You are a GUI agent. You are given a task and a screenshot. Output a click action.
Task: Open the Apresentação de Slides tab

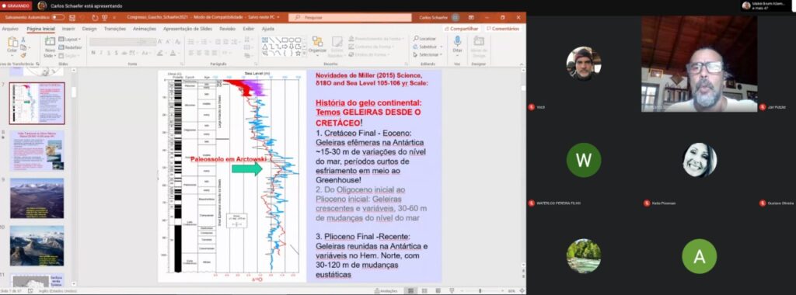pos(188,29)
